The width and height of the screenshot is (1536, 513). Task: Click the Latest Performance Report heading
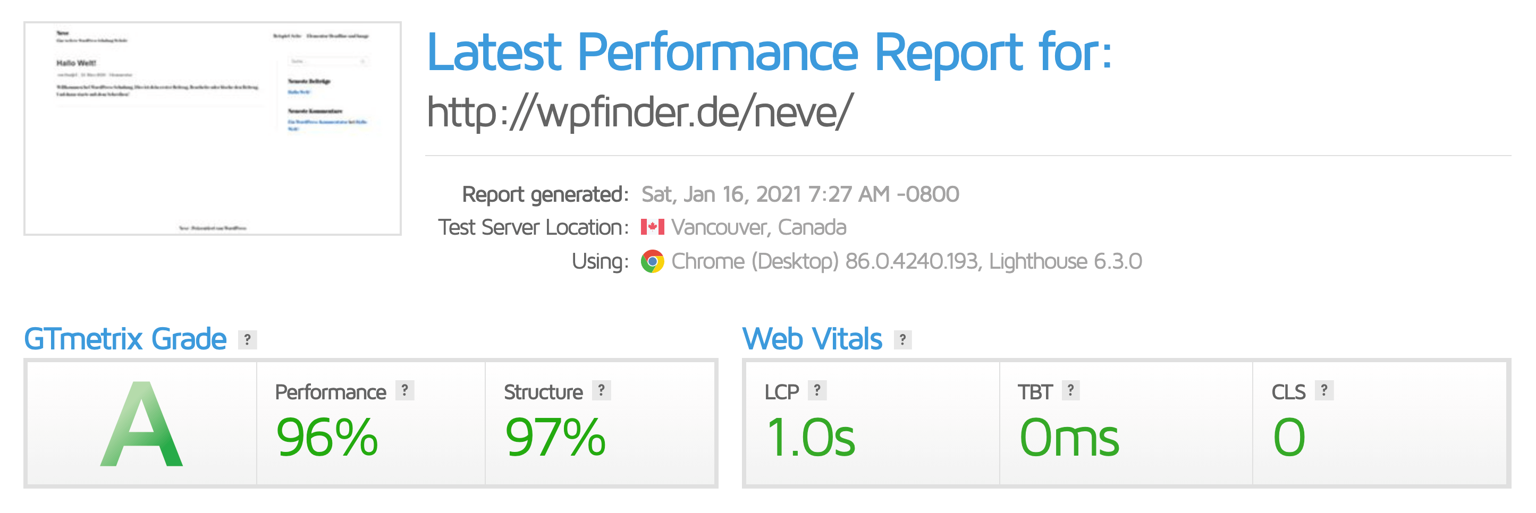[x=769, y=53]
